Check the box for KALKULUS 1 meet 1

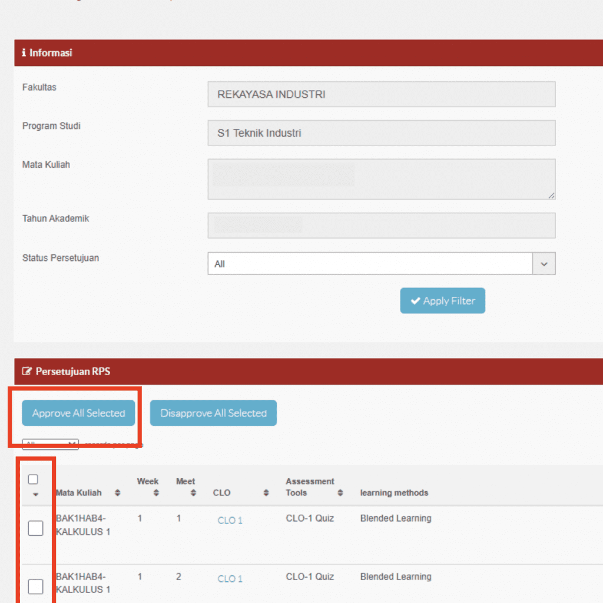(36, 529)
